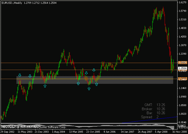Viewport: 188px width, 134px height.
Task: Select the orange 1.2910 price level tag
Action: click(x=183, y=62)
